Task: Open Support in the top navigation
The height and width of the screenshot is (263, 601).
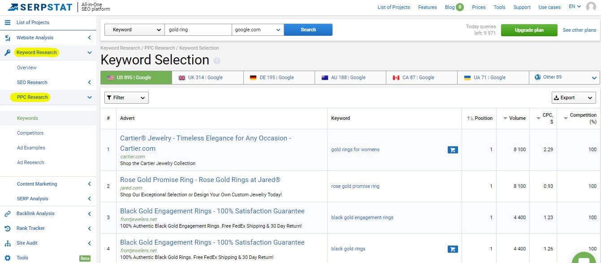Action: (522, 7)
